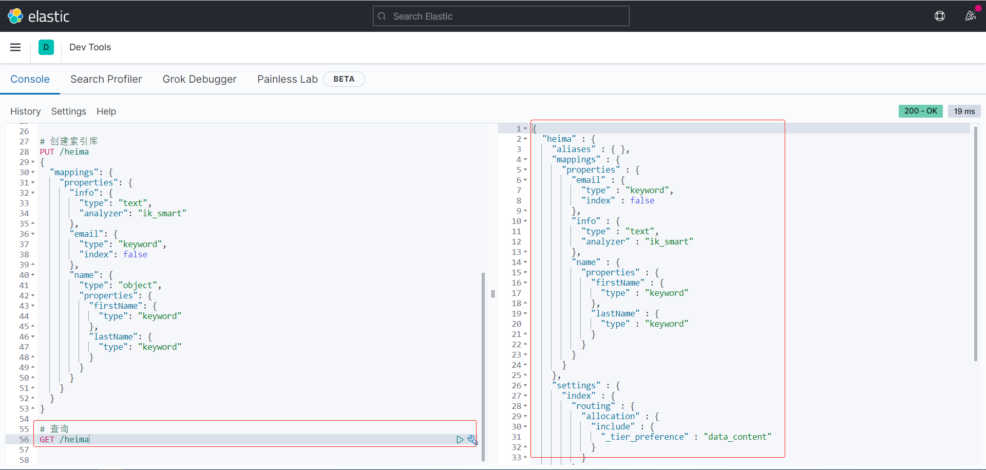Open the History panel
Viewport: 986px width, 470px height.
tap(25, 111)
